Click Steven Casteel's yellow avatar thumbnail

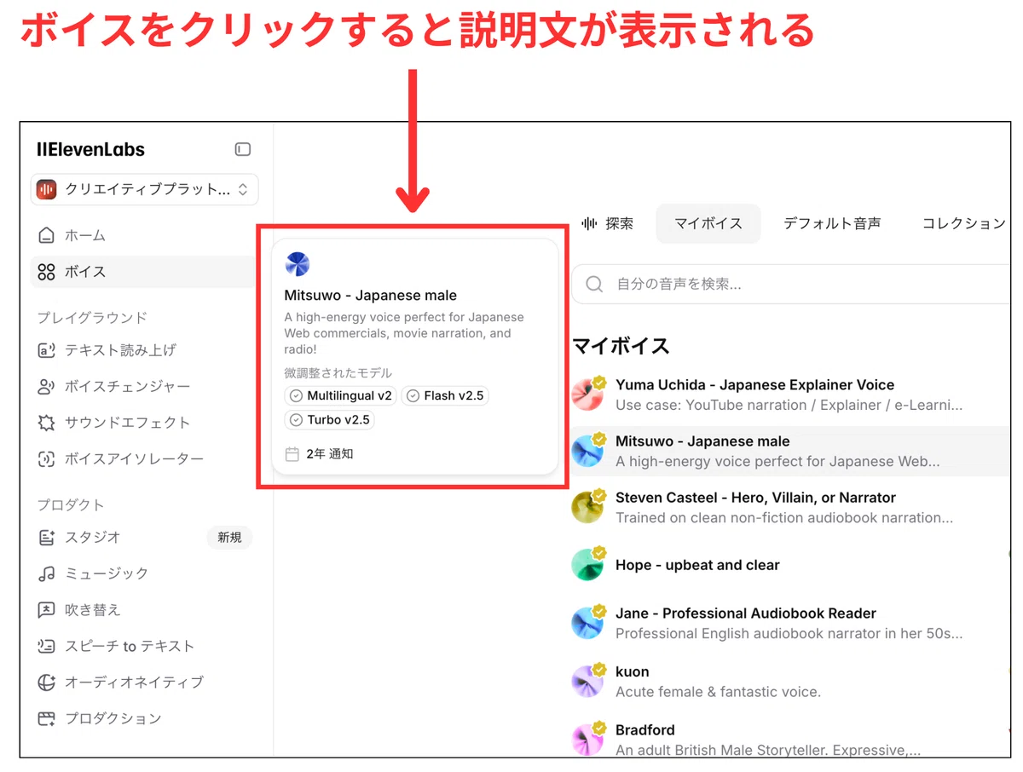587,507
